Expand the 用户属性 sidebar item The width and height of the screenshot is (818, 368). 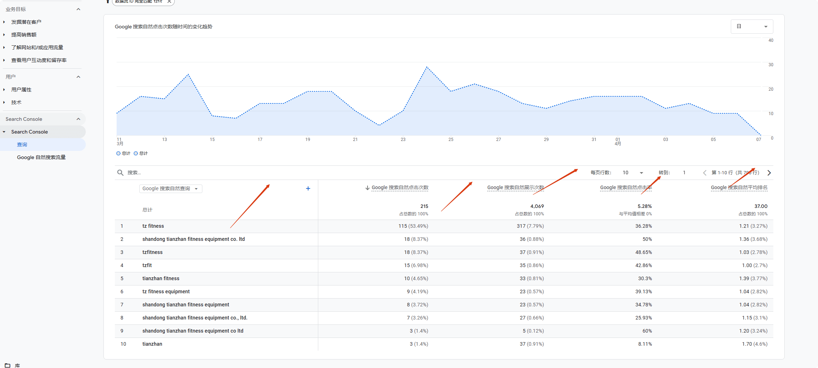[x=21, y=90]
